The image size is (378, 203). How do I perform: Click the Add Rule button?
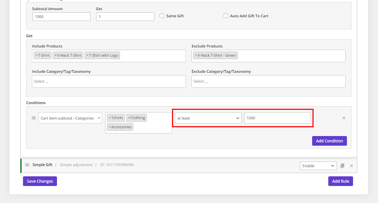[341, 181]
